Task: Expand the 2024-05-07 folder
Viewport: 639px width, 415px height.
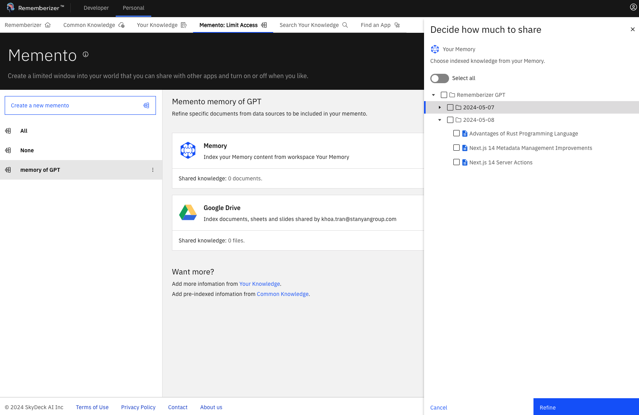Action: [440, 107]
